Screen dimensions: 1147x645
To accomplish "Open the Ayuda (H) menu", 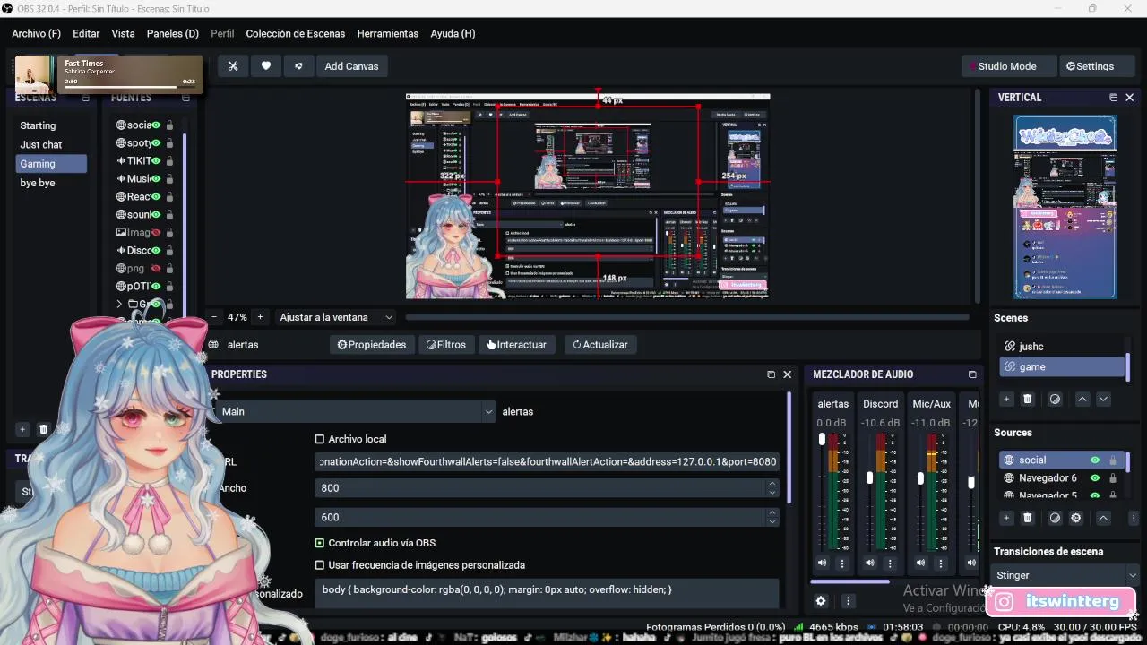I will pos(453,33).
